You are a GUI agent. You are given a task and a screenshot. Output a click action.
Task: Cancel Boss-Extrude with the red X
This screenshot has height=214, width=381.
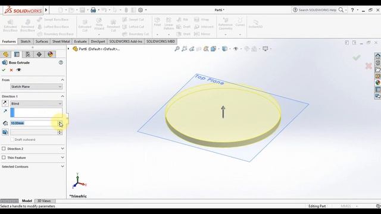(11, 70)
